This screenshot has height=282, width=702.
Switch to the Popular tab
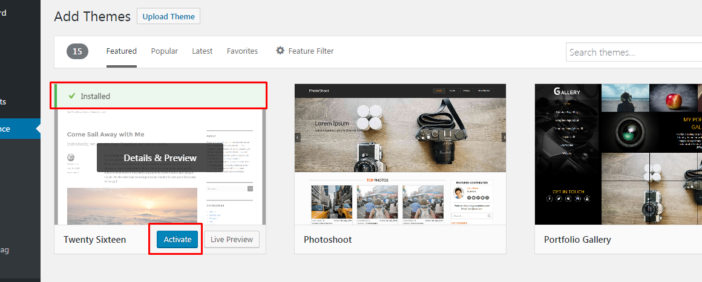[x=165, y=51]
